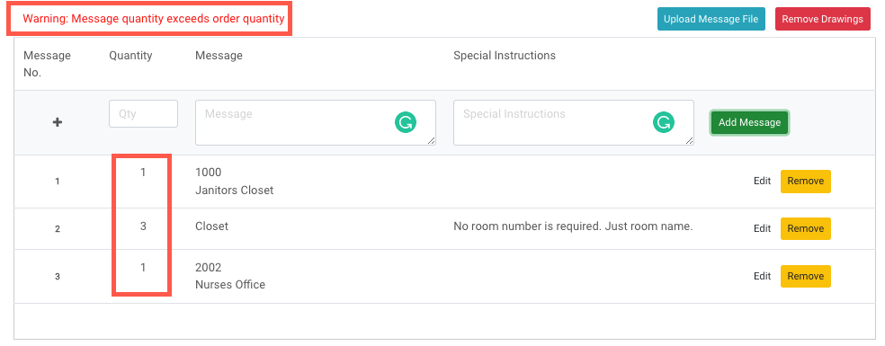Viewport: 885px width, 346px height.
Task: Click the plus icon in add row
Action: [57, 122]
